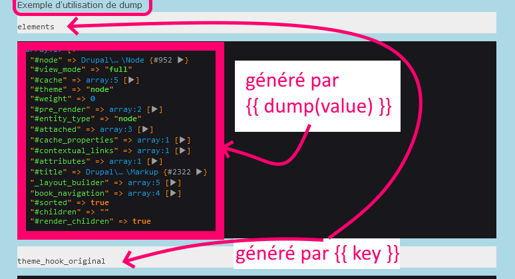Click the "Exemple d'utilisation de dump" heading
Screen dimensions: 515x279
pyautogui.click(x=80, y=5)
